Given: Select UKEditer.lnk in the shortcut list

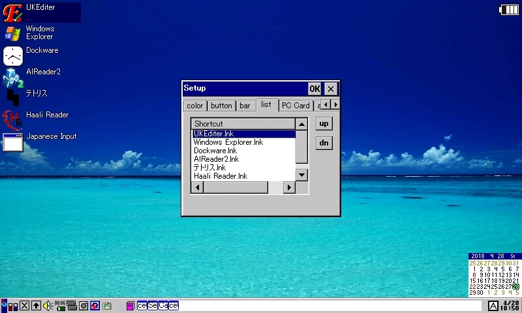Looking at the screenshot, I should (x=243, y=134).
